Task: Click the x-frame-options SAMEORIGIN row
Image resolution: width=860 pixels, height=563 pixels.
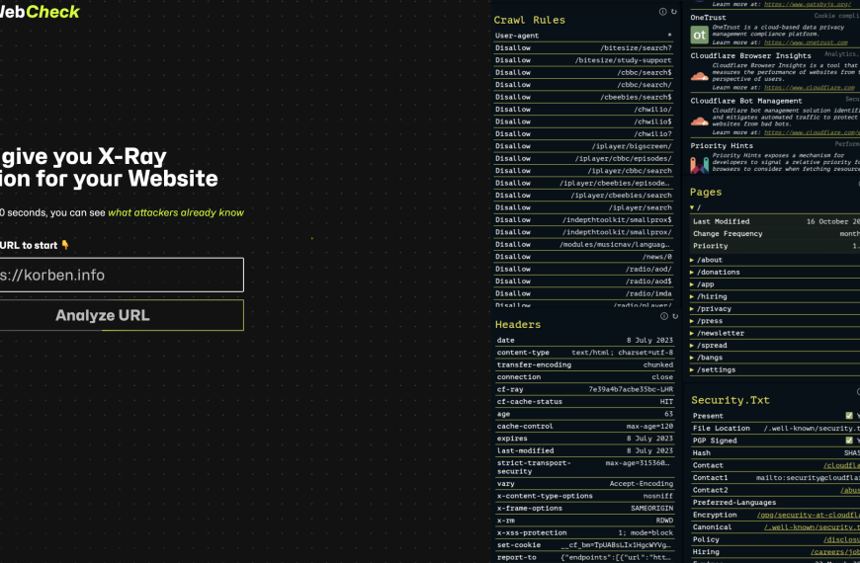Action: [x=584, y=508]
